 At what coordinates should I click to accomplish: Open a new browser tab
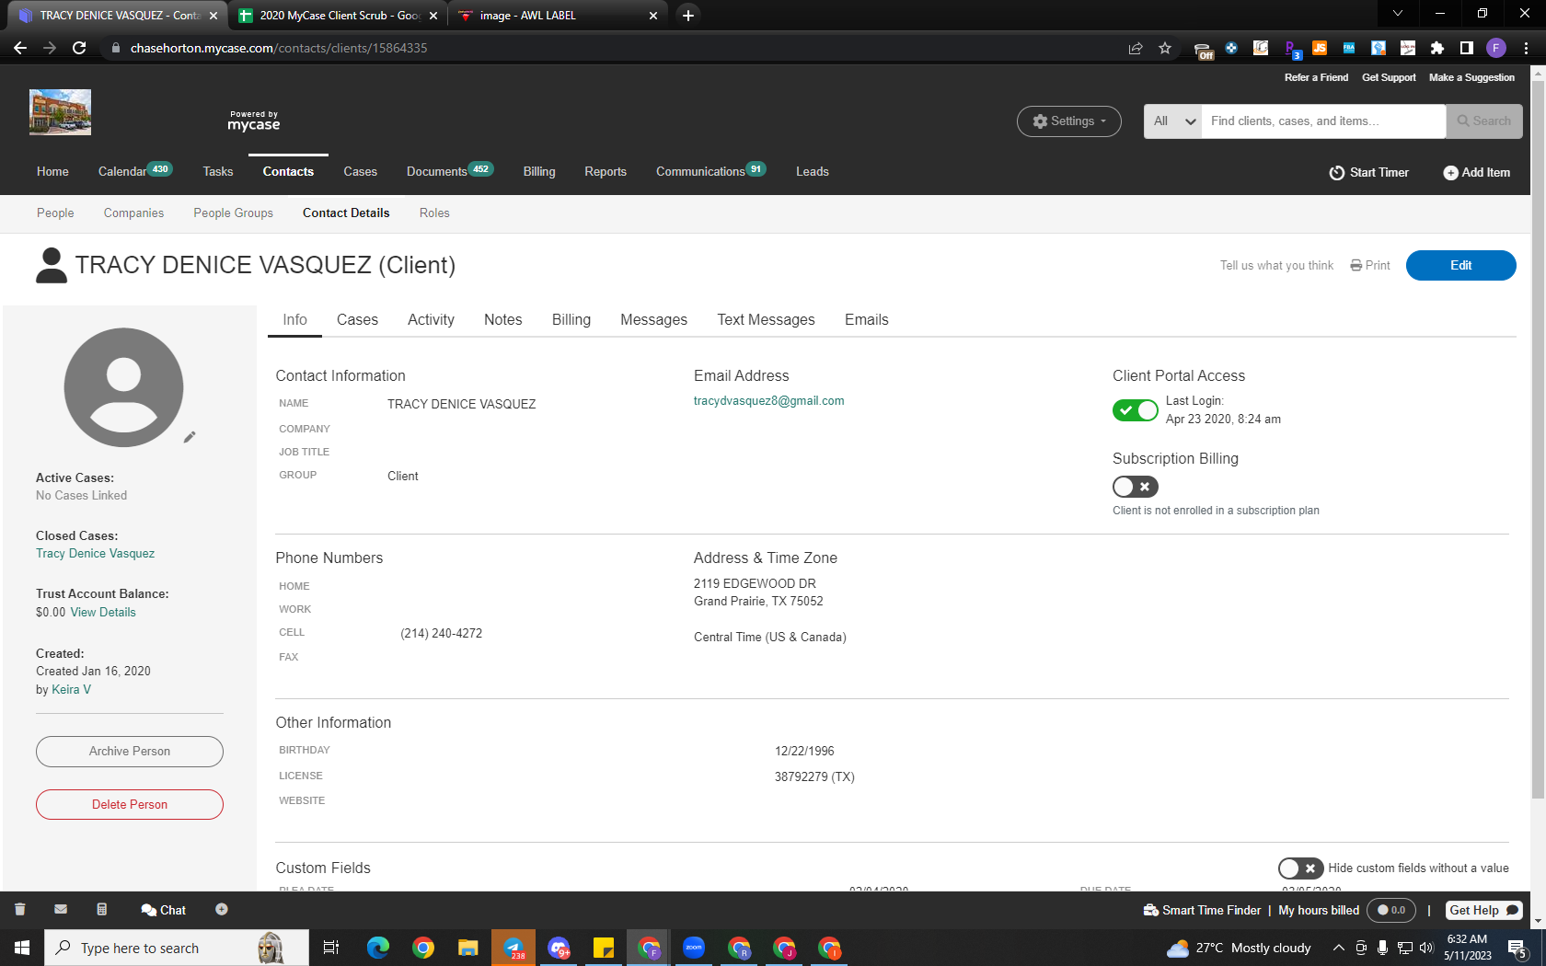[688, 15]
